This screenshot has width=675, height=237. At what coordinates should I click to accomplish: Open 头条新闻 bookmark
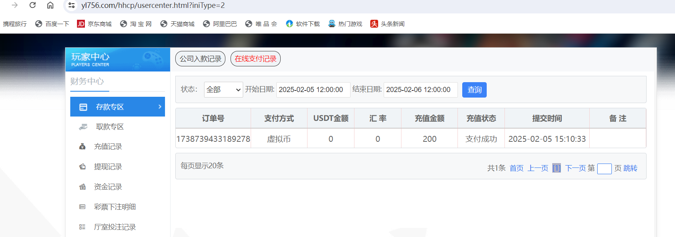(387, 24)
